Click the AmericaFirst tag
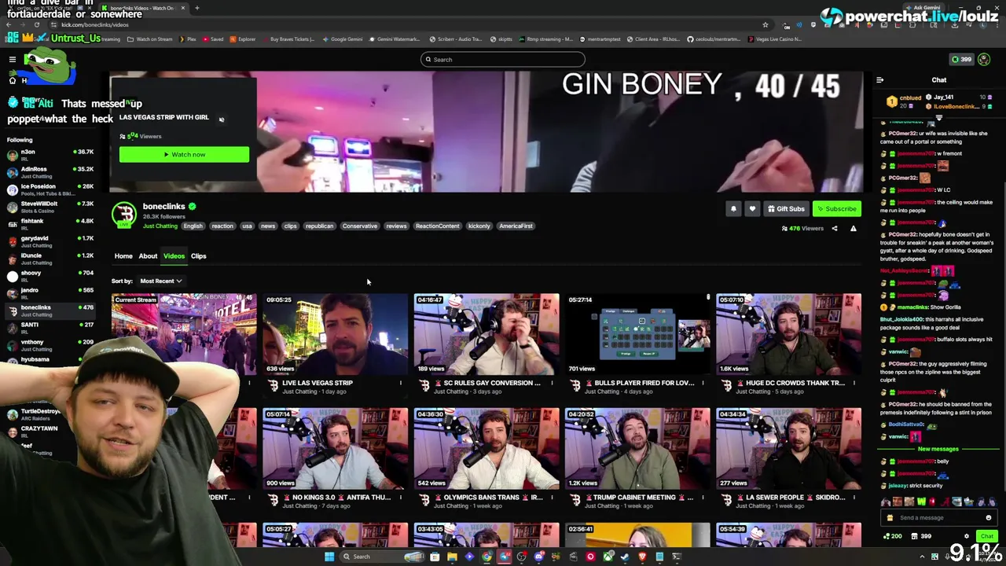 (x=516, y=226)
